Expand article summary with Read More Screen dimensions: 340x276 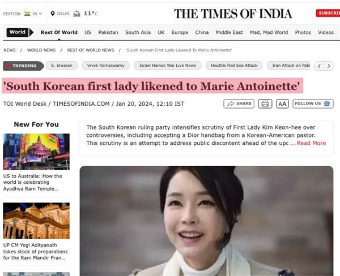pyautogui.click(x=311, y=143)
